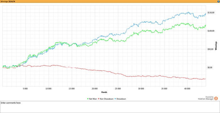The width and height of the screenshot is (220, 113).
Task: Click the $100,00 y-axis label
Action: point(211,31)
